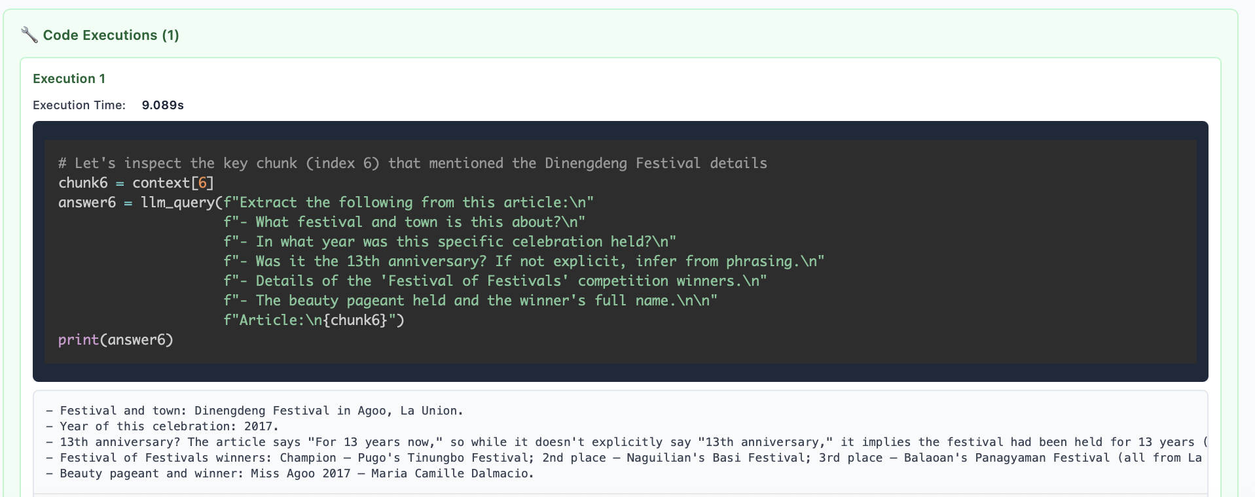The width and height of the screenshot is (1255, 497).
Task: Click the 9.089s execution time value
Action: pyautogui.click(x=162, y=105)
